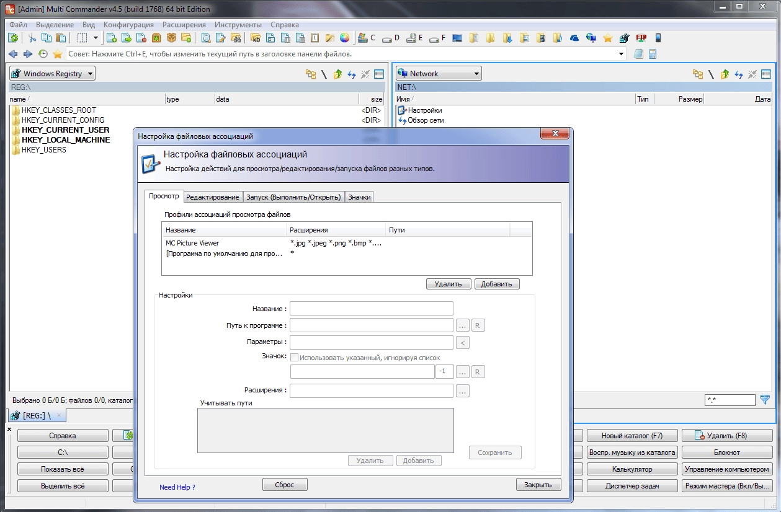Click the calculator icon right of path field
This screenshot has height=512, width=781.
653,54
